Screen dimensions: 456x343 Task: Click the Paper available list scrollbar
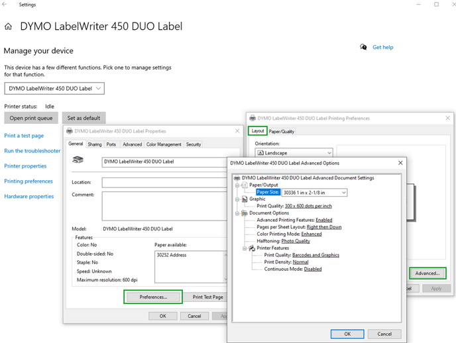pos(225,267)
